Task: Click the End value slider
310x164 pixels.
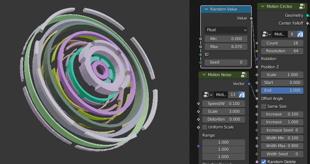Action: (282, 91)
